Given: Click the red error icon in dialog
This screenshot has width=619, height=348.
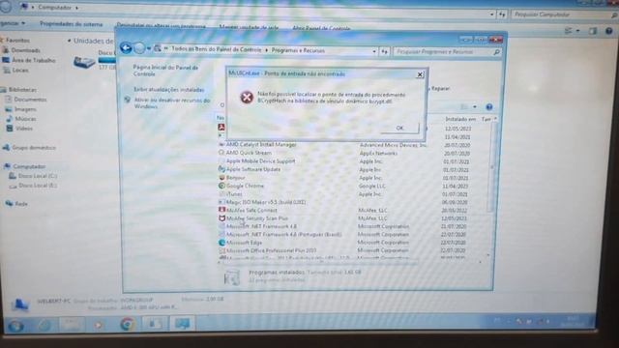Looking at the screenshot, I should click(247, 97).
